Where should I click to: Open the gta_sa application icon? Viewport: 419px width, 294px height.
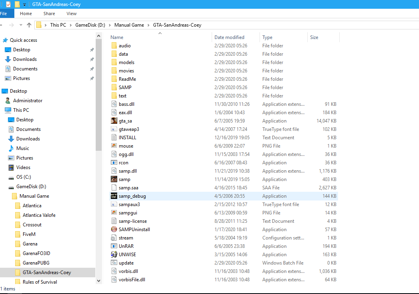(x=114, y=121)
